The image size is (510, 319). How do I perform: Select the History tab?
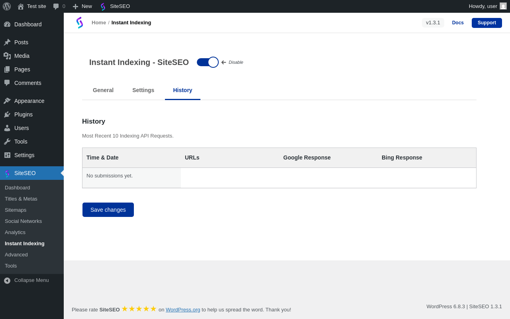[x=182, y=90]
